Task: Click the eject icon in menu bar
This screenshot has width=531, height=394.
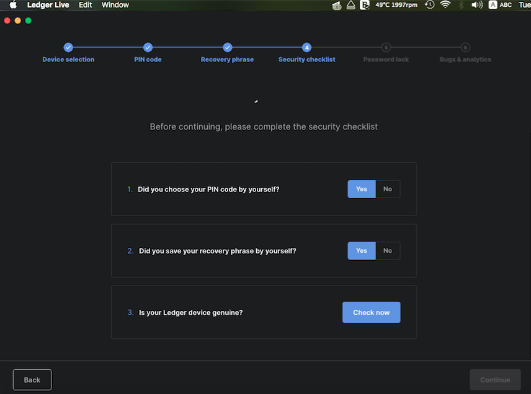Action: [x=351, y=5]
